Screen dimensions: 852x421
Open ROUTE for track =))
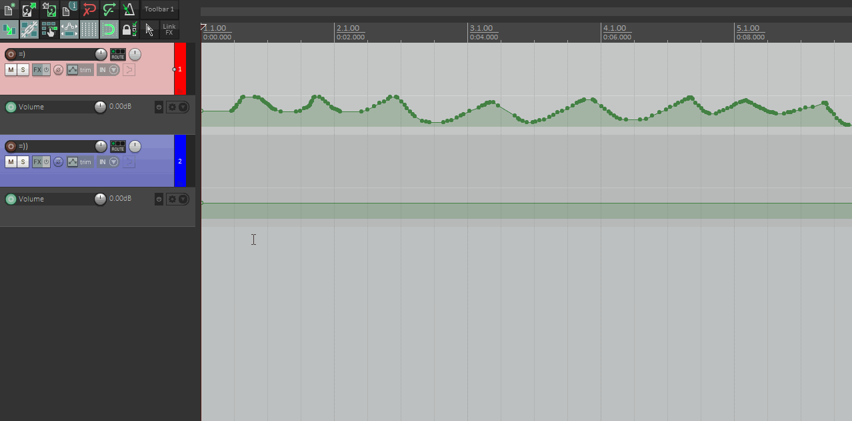[118, 146]
